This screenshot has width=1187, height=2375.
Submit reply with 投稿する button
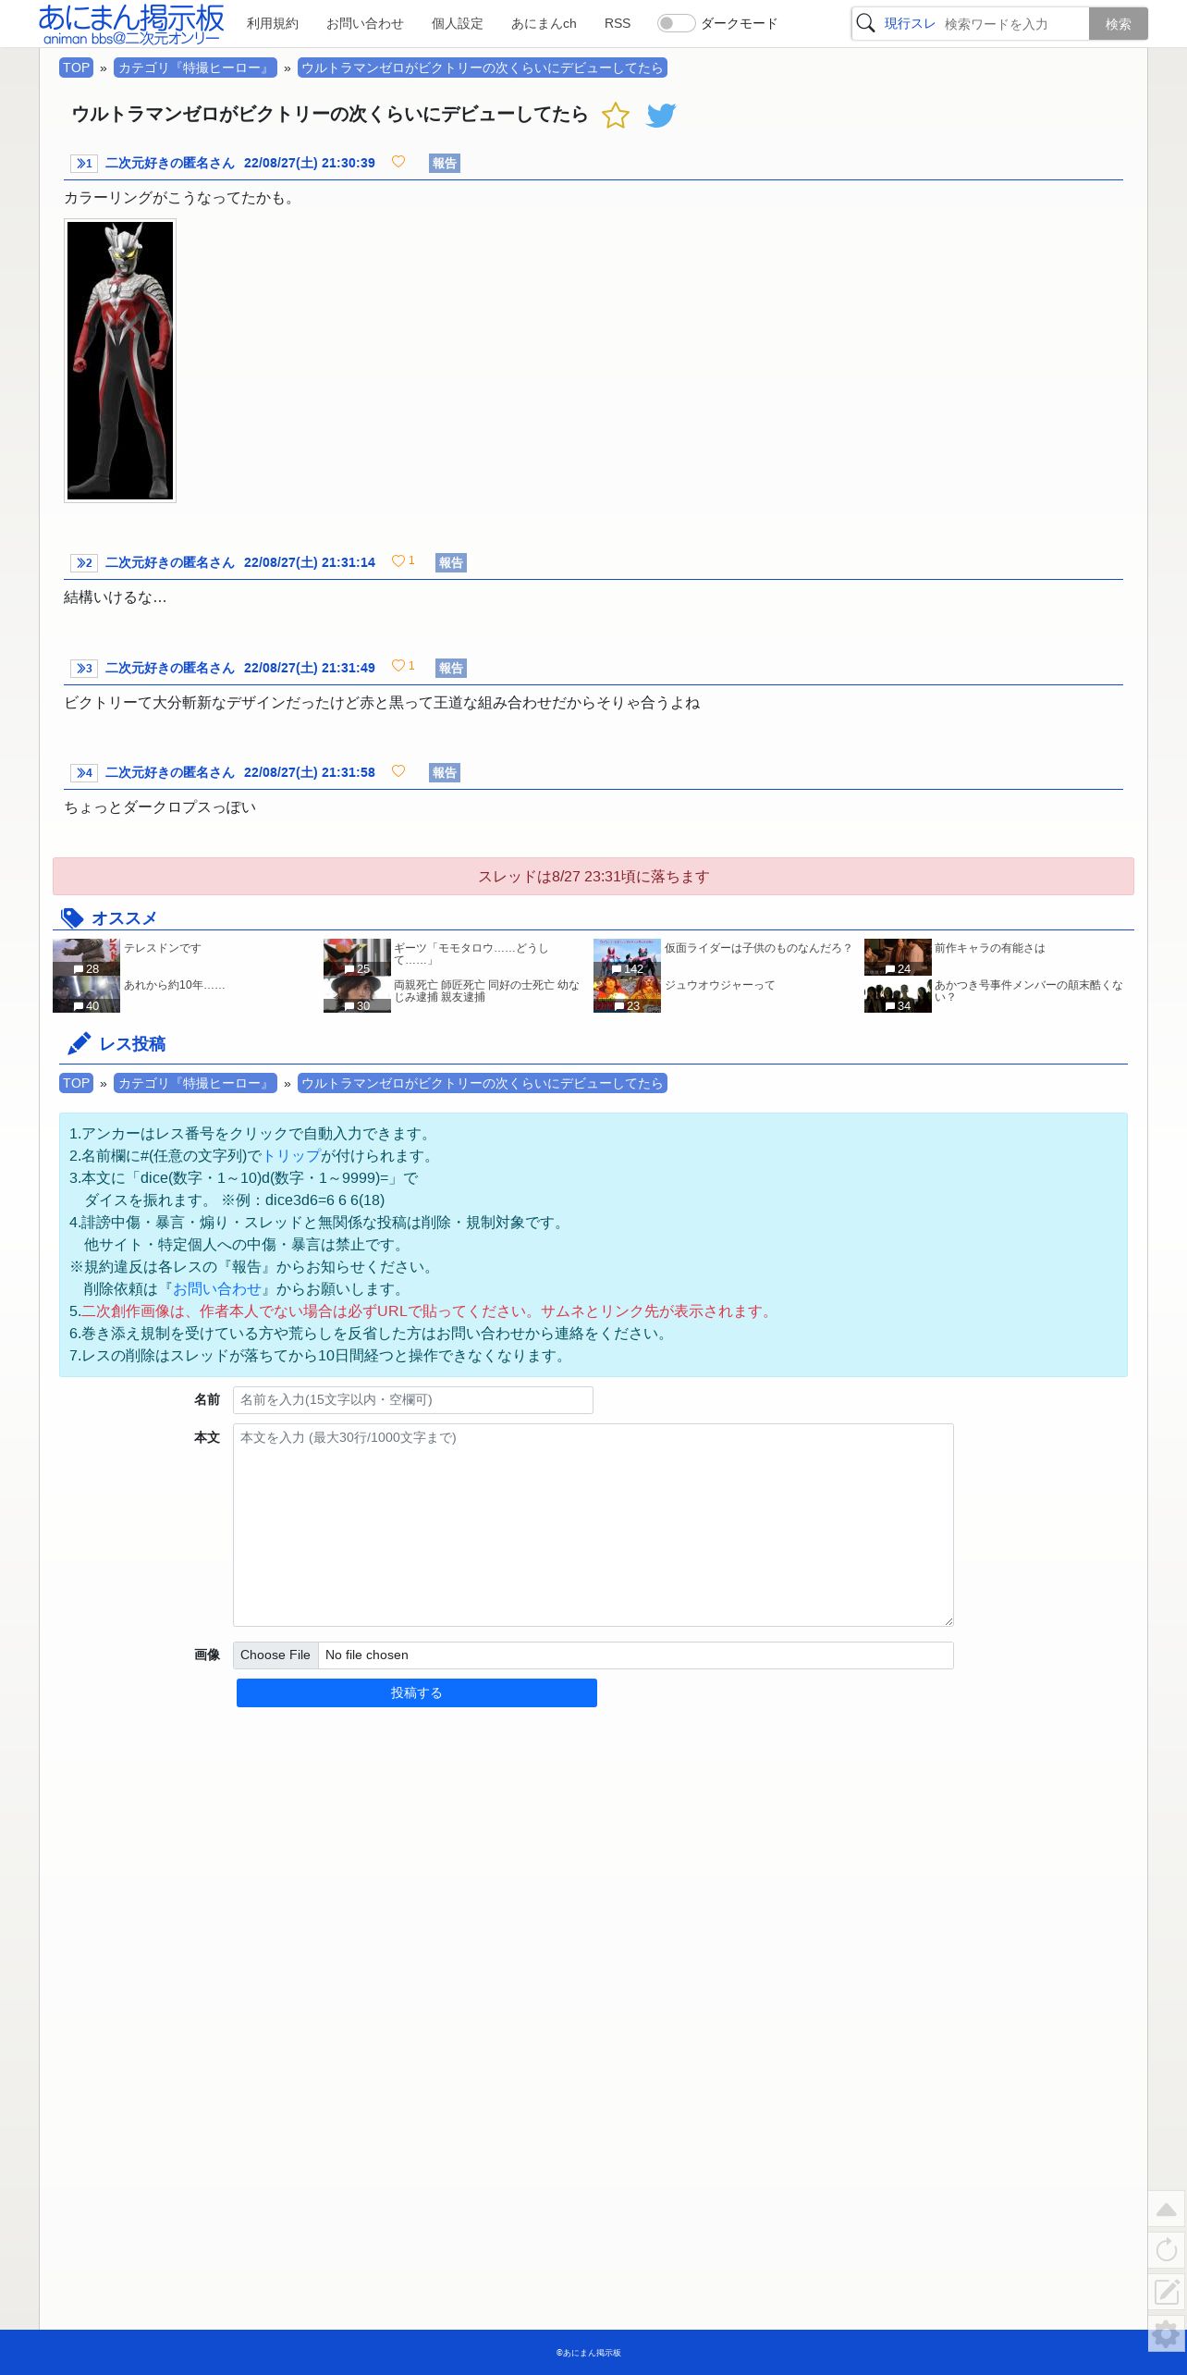pyautogui.click(x=417, y=1693)
